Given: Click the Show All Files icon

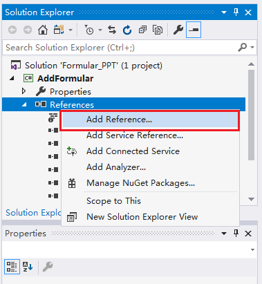Looking at the screenshot, I should [x=158, y=30].
